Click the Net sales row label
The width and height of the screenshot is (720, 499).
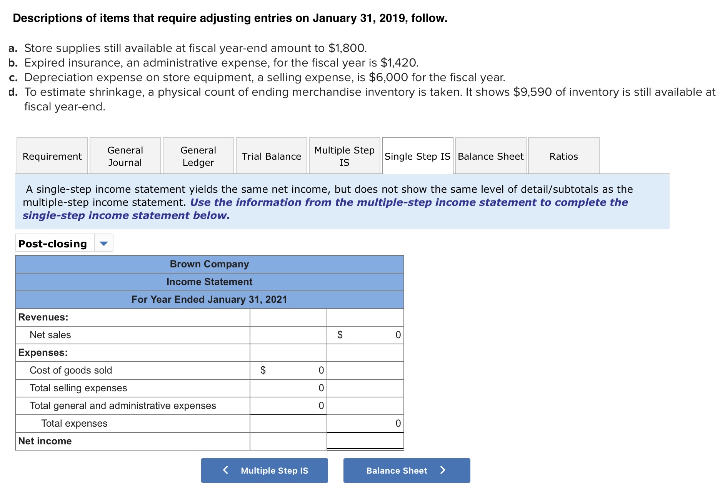point(50,335)
